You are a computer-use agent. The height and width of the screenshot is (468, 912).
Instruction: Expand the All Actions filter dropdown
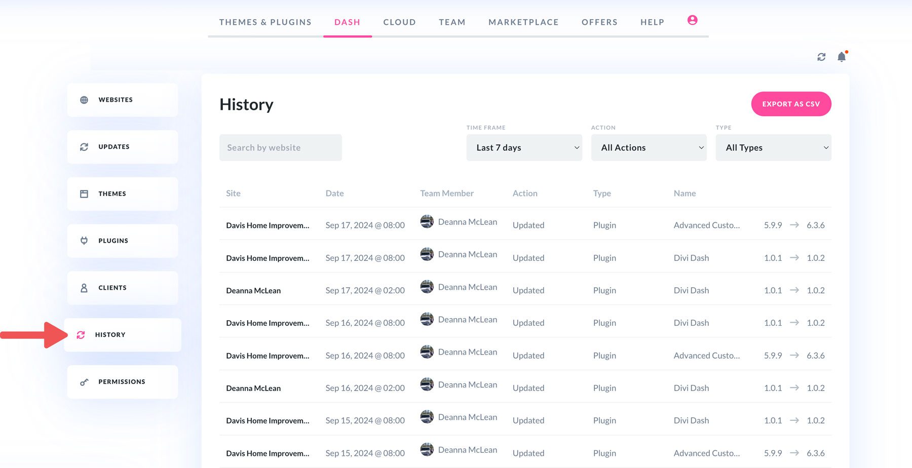pyautogui.click(x=649, y=147)
